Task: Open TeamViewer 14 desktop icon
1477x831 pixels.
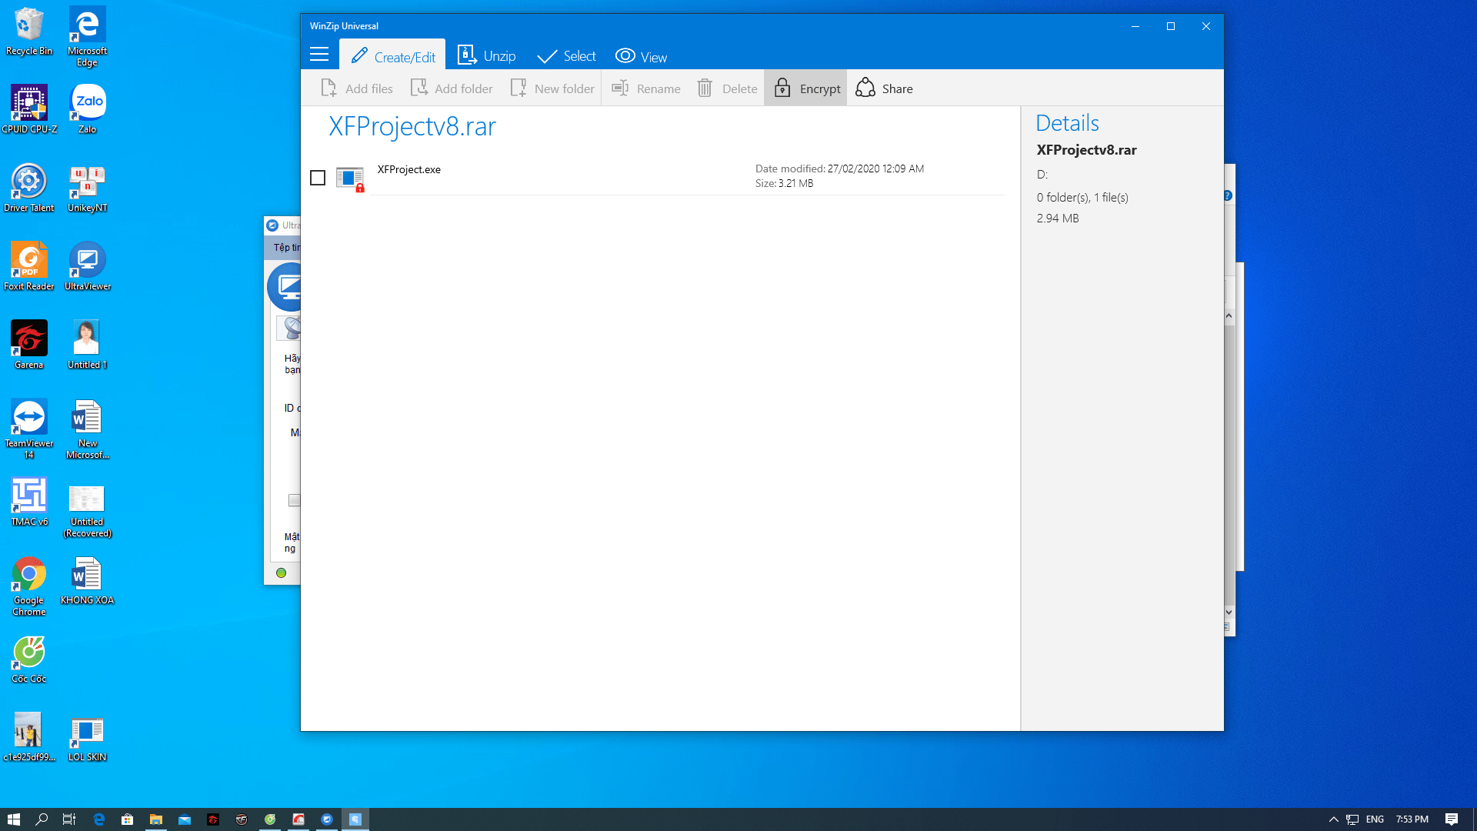Action: pos(29,429)
